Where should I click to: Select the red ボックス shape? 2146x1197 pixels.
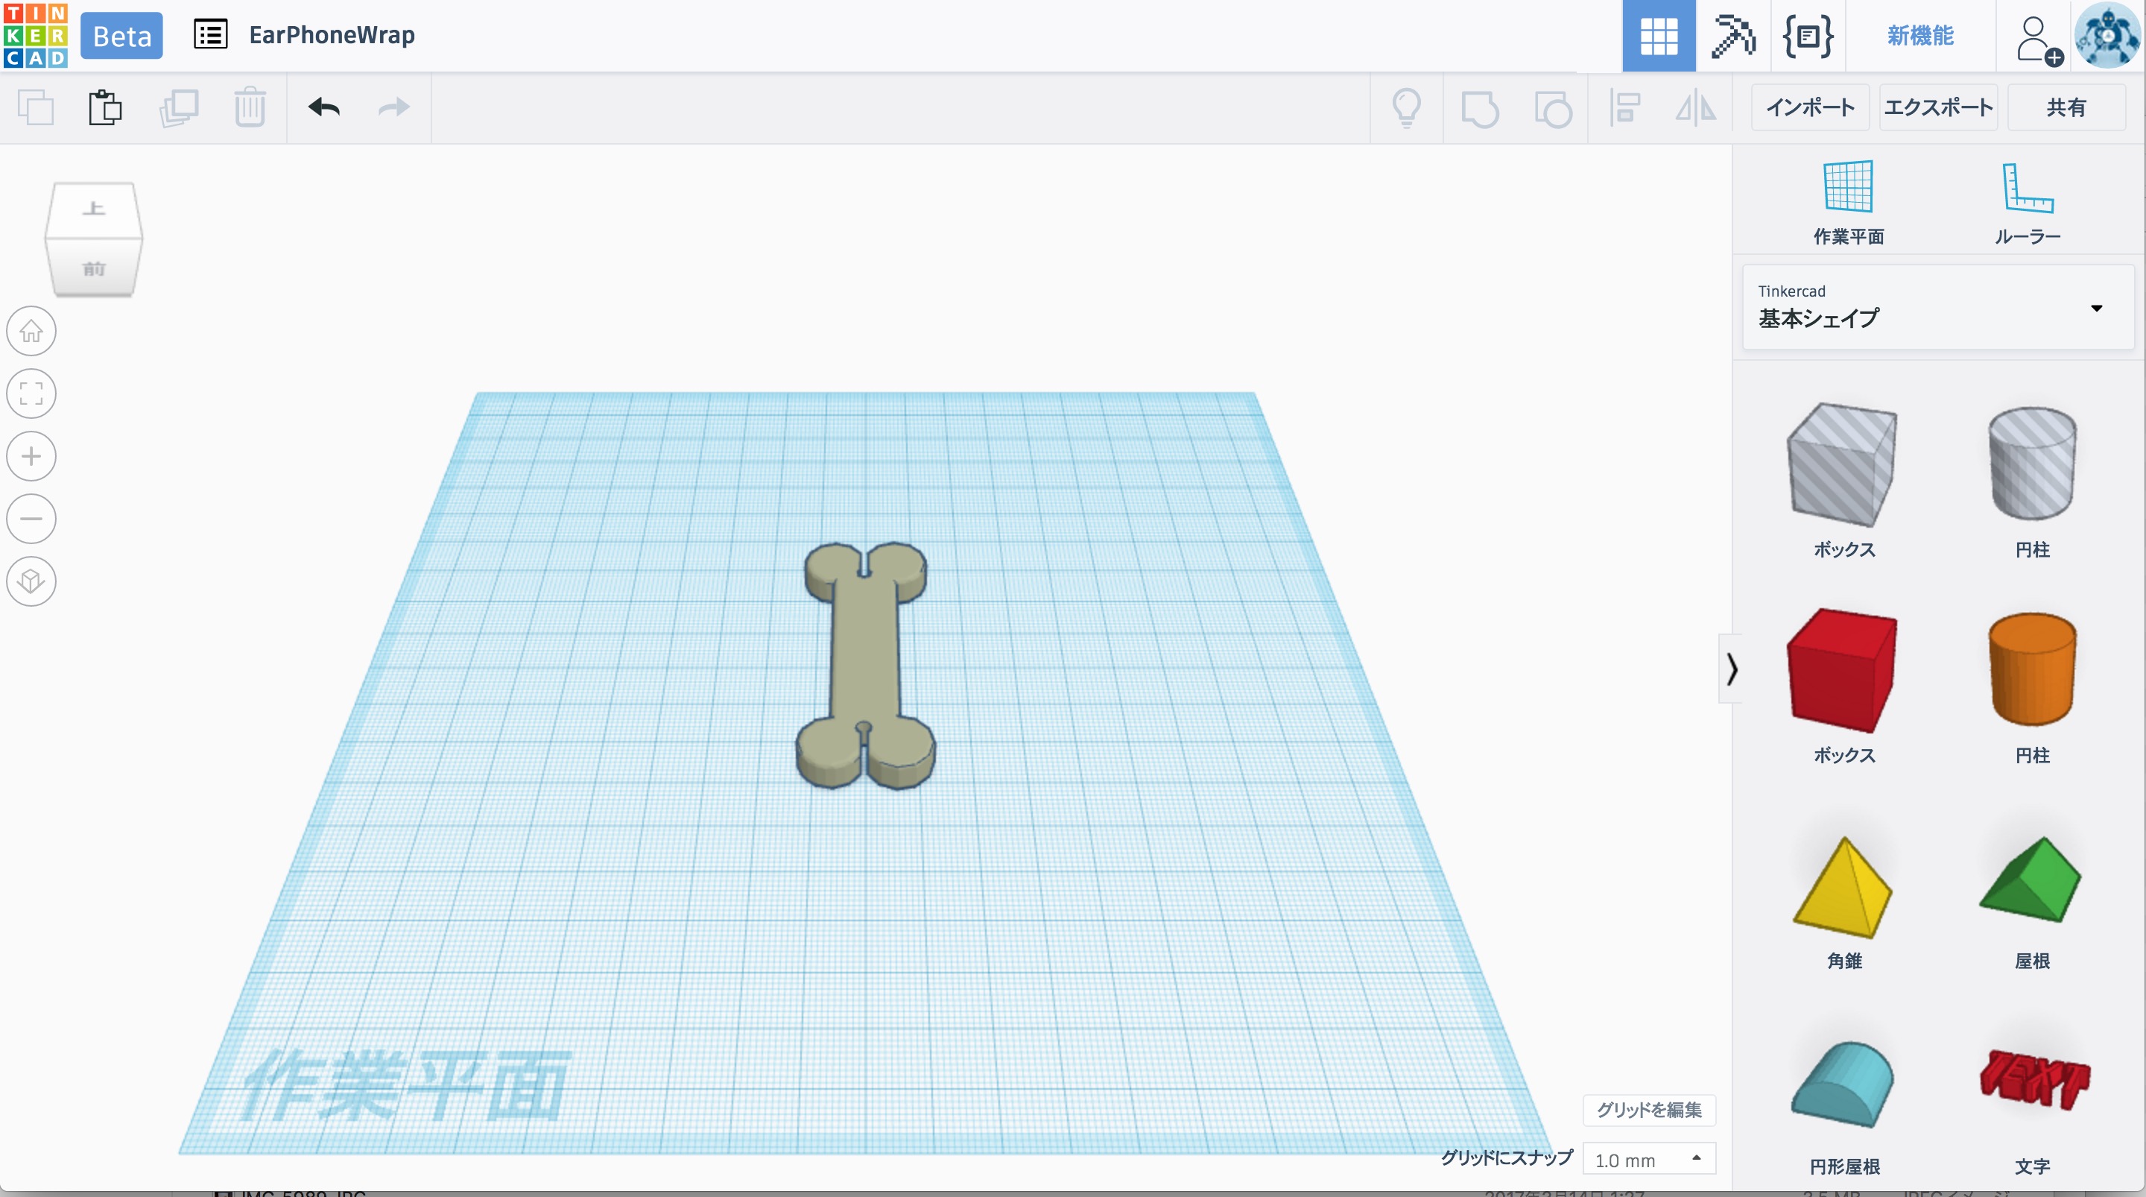tap(1843, 671)
